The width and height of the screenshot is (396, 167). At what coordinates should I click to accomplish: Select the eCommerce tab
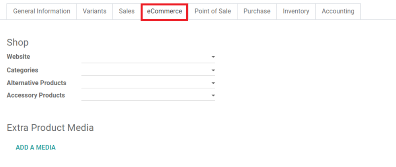tap(164, 12)
